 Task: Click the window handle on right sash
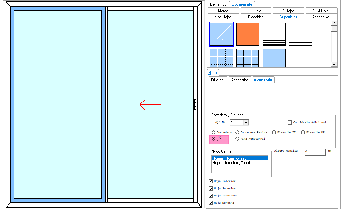point(195,105)
